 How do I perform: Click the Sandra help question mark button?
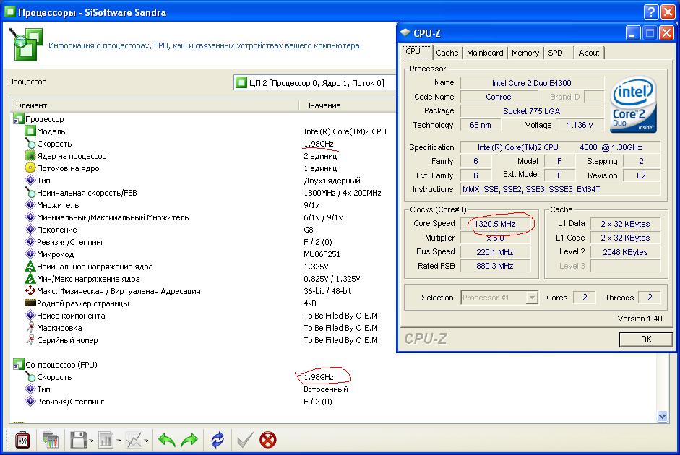[649, 12]
